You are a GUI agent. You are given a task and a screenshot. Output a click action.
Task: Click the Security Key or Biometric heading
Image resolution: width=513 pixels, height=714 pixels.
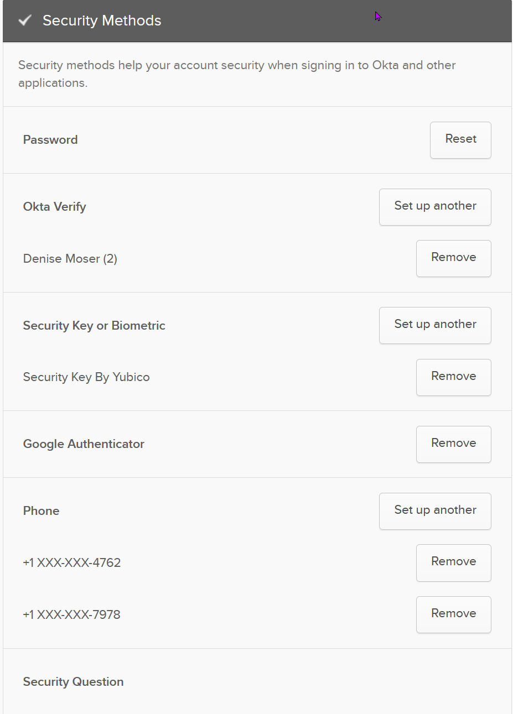pos(94,326)
